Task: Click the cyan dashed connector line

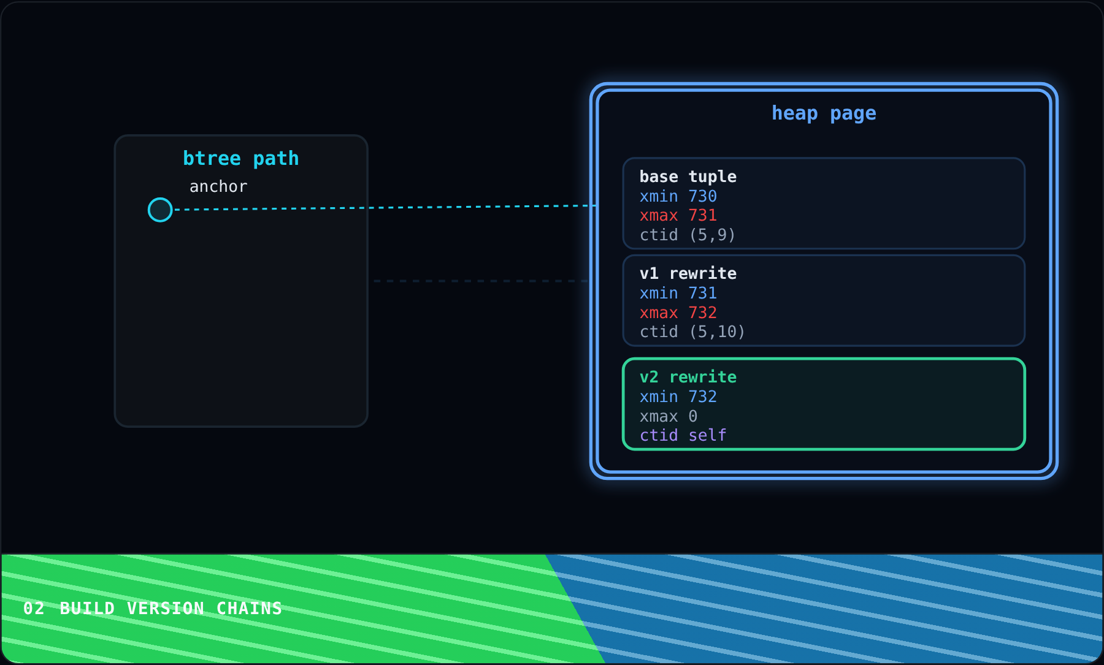Action: [385, 208]
